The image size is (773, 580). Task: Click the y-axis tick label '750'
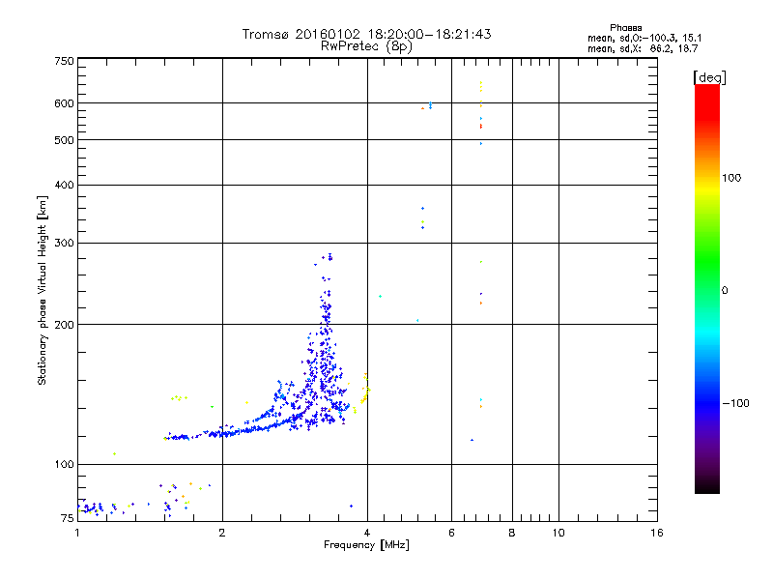click(64, 61)
